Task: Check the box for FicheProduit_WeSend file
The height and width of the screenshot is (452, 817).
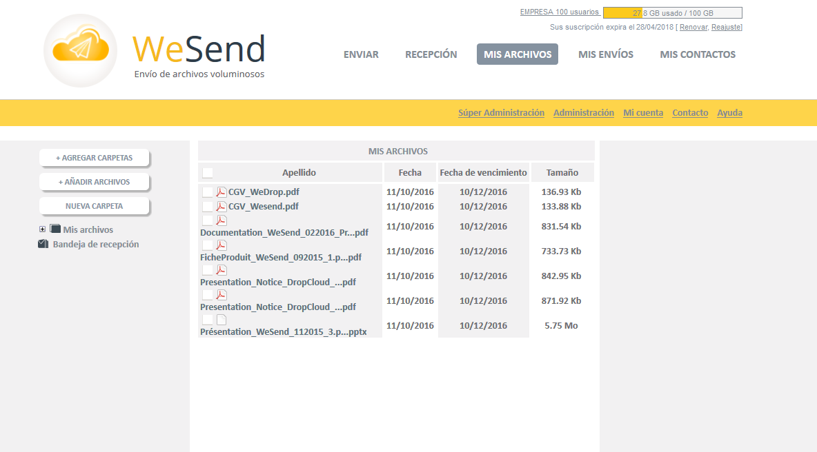Action: click(x=208, y=245)
